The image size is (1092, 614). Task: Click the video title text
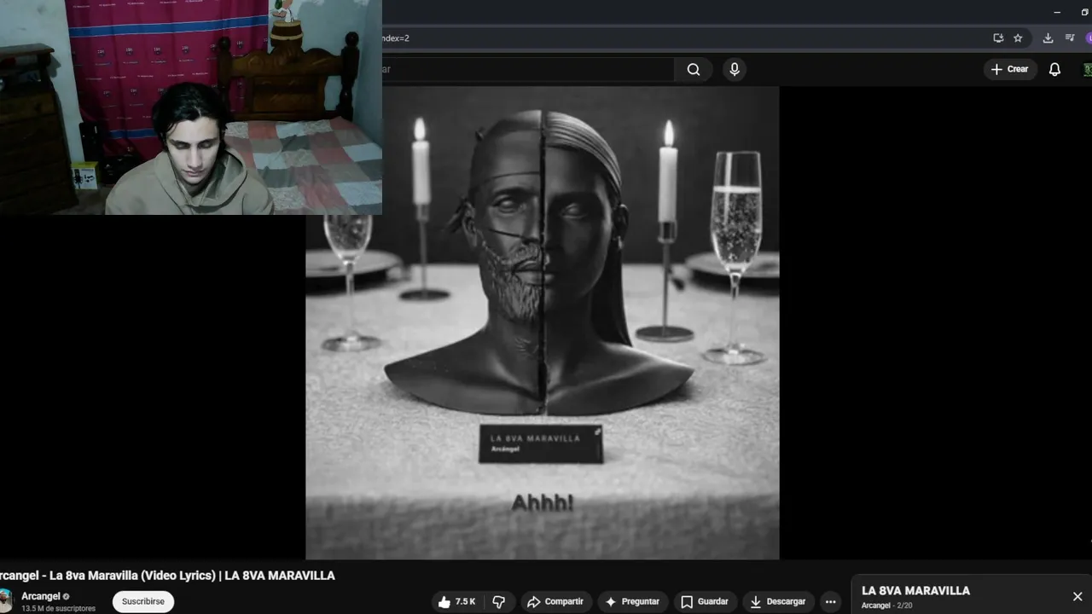tap(167, 576)
